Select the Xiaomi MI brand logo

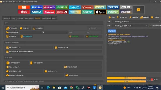coord(24,7)
